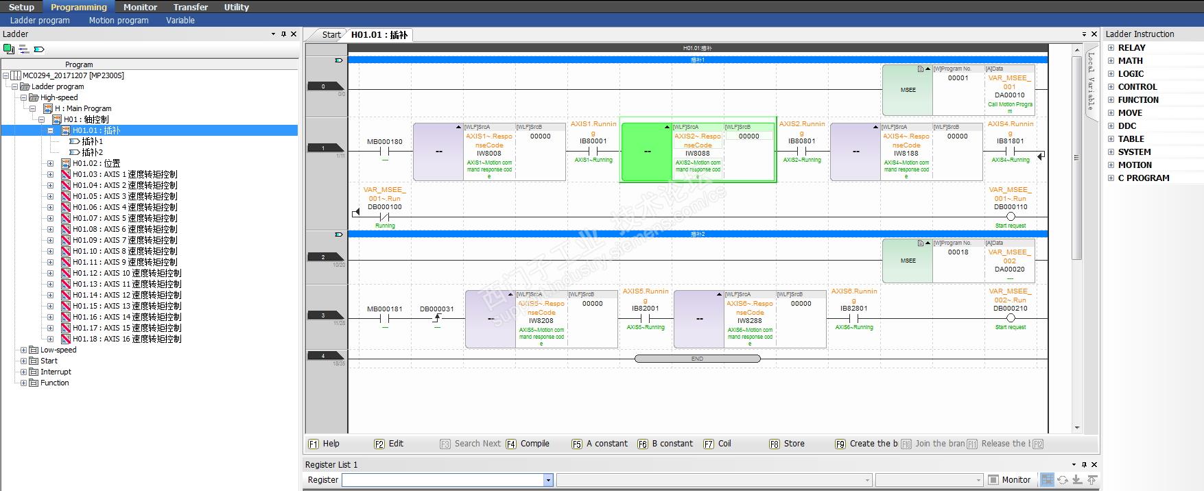Click the refresh icon in Register List toolbar
This screenshot has height=491, width=1204.
1062,480
